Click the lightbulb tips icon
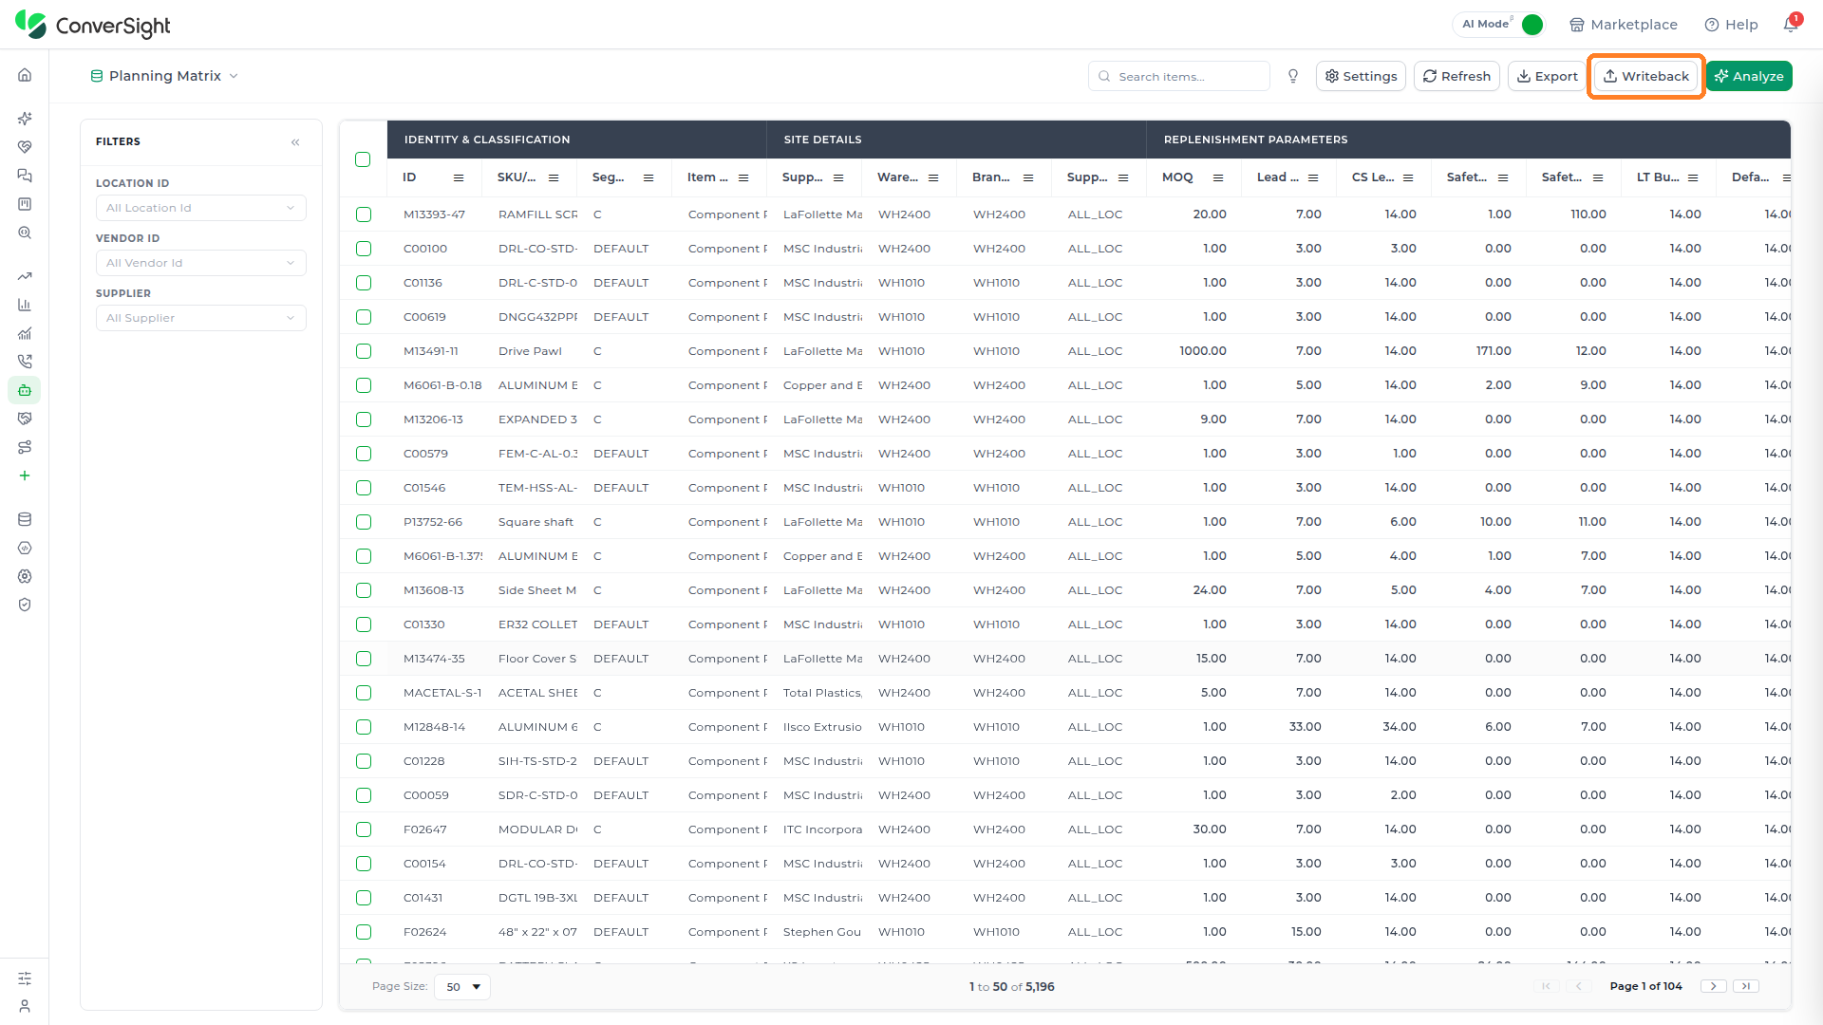Viewport: 1823px width, 1025px height. pos(1292,76)
